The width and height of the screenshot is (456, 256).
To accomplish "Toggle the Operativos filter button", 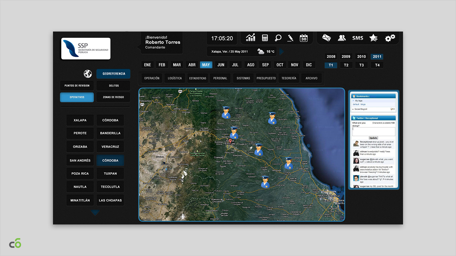I will 77,97.
